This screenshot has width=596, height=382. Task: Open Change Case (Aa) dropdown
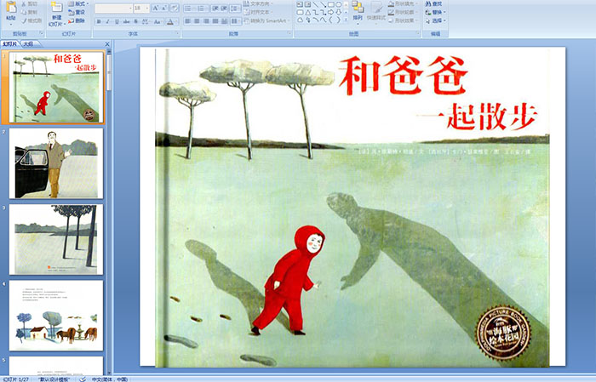pos(158,21)
